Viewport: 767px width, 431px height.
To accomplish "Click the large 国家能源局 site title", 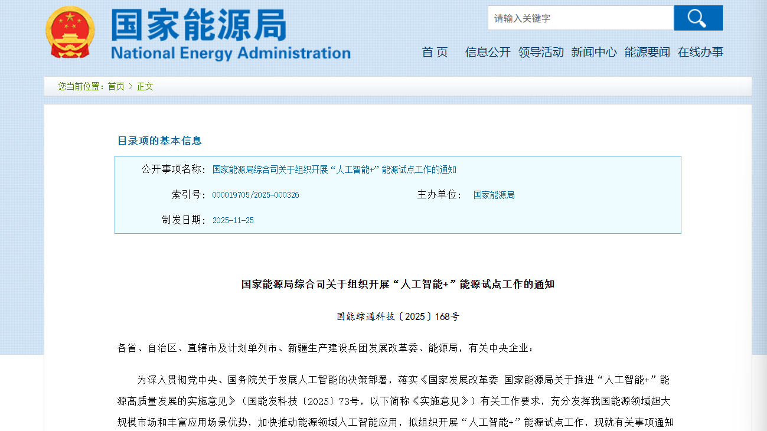I will tap(199, 25).
